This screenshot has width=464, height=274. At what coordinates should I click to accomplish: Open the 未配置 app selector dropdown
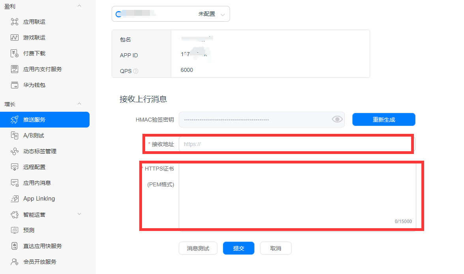click(x=171, y=14)
